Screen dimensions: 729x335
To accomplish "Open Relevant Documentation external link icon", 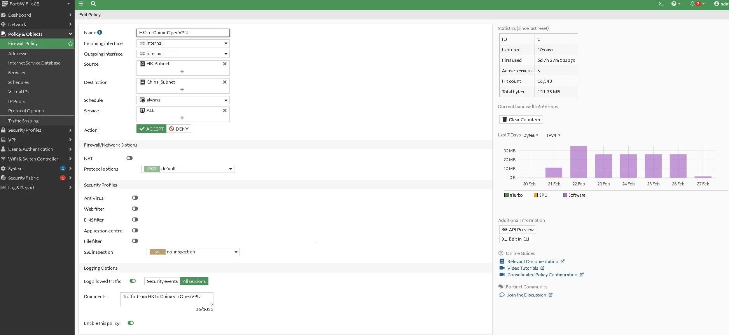I will point(563,261).
